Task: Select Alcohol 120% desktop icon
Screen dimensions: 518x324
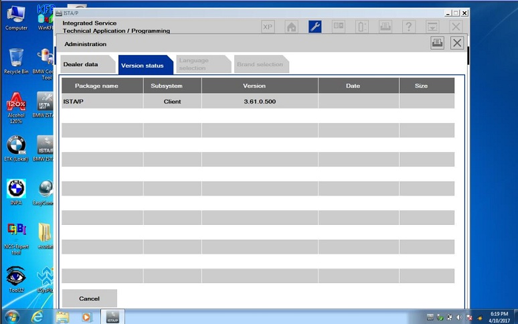Action: pos(16,105)
